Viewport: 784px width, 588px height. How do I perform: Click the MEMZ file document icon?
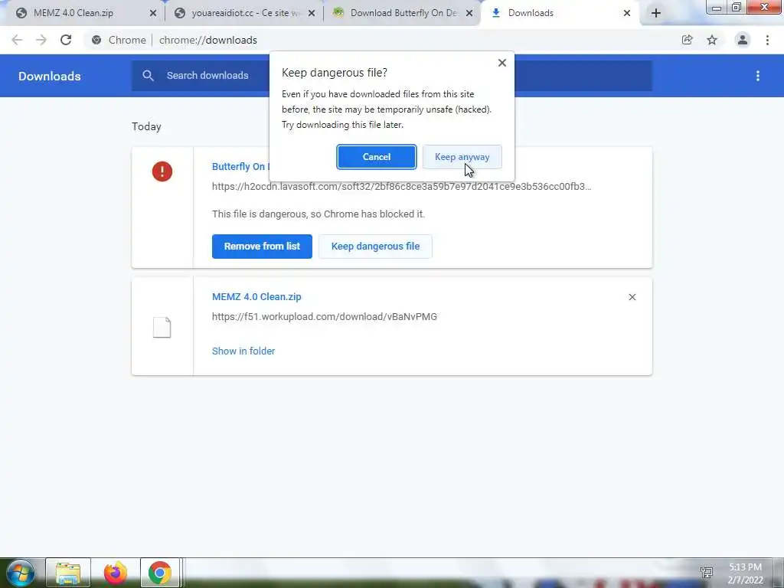pyautogui.click(x=162, y=328)
